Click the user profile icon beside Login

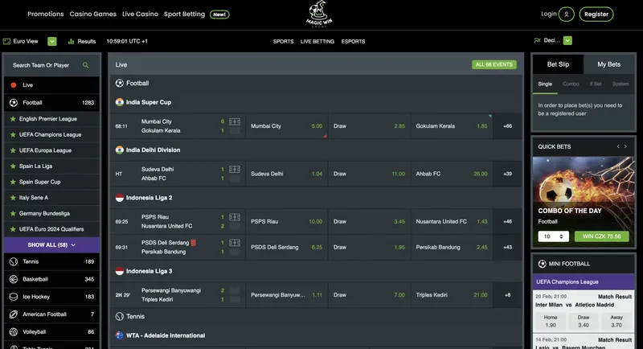tap(567, 14)
